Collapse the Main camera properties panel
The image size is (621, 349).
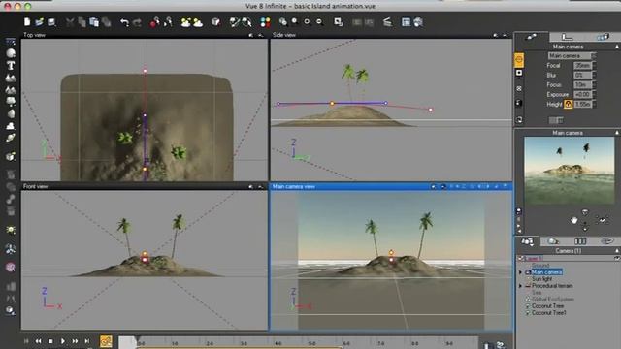tap(617, 47)
